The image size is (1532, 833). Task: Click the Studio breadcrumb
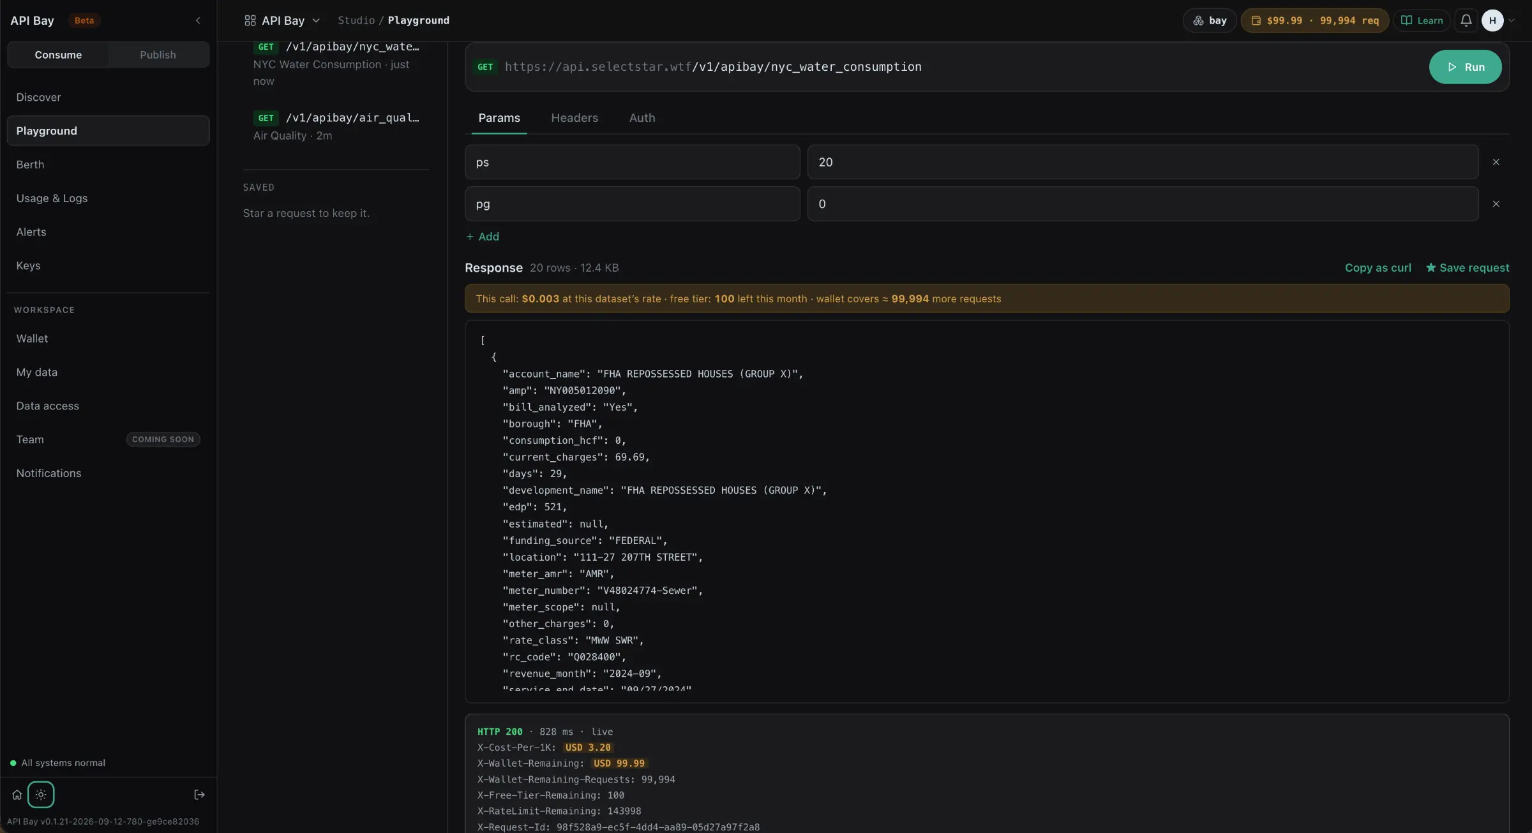356,20
